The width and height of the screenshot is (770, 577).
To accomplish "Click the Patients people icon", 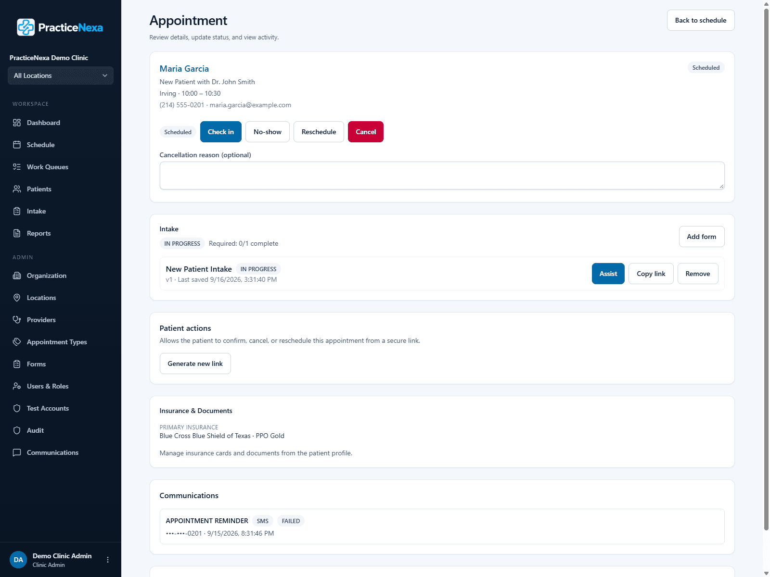I will click(17, 189).
